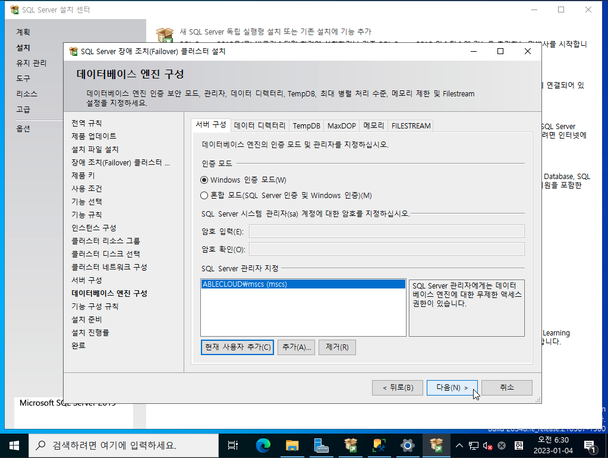Open 설치 in SQL Server 설치 센터
Viewport: 608px width, 458px height.
pos(23,48)
